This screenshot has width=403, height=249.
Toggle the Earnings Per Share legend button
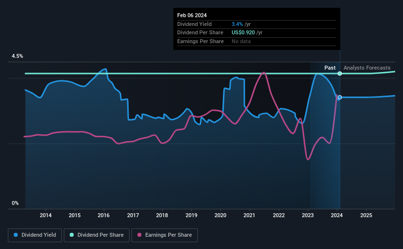pyautogui.click(x=164, y=235)
